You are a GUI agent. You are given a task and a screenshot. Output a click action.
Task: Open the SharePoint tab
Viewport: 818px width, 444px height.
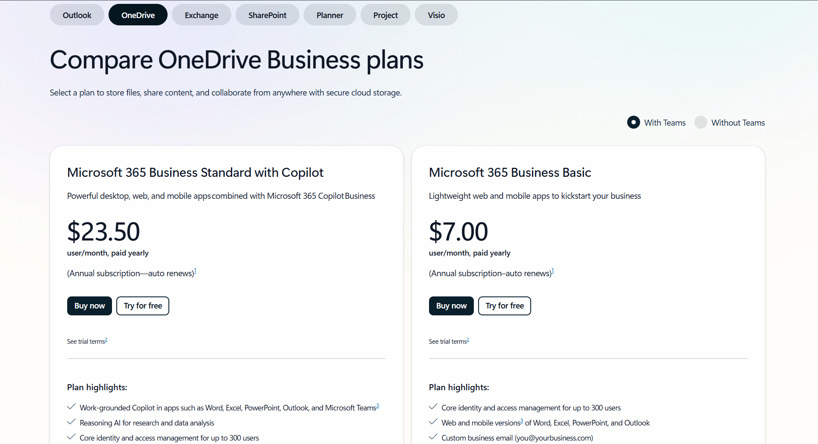click(x=267, y=15)
